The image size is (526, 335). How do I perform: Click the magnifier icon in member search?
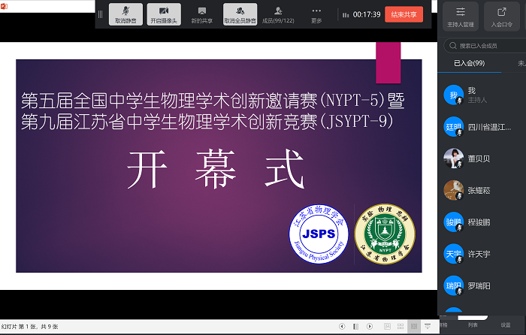pos(453,46)
